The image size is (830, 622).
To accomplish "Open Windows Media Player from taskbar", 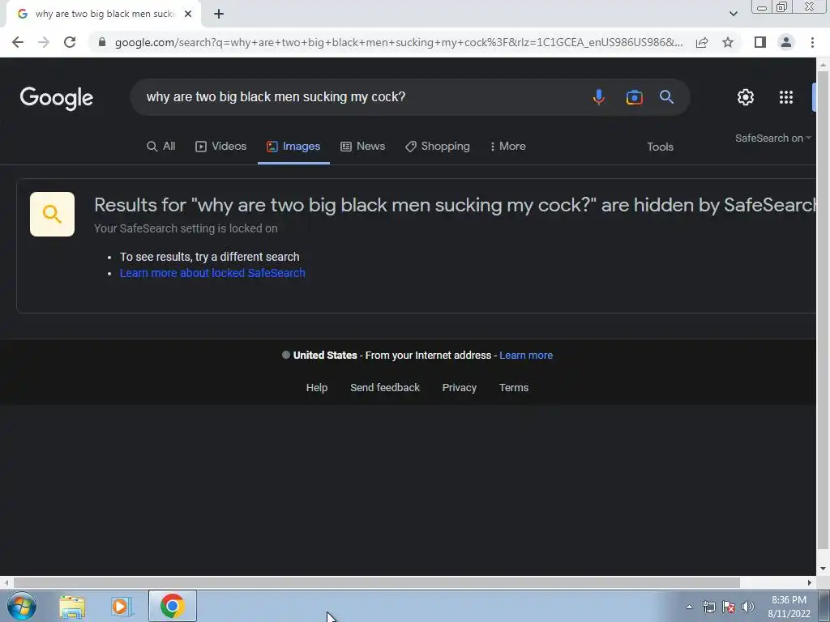I will tap(121, 606).
